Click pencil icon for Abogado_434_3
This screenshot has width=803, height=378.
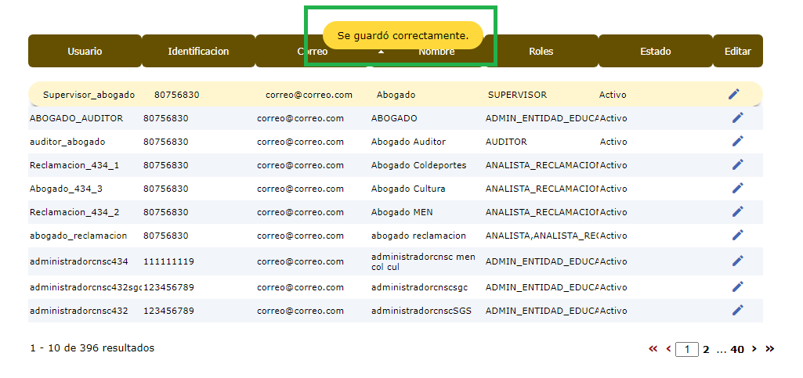tap(737, 189)
